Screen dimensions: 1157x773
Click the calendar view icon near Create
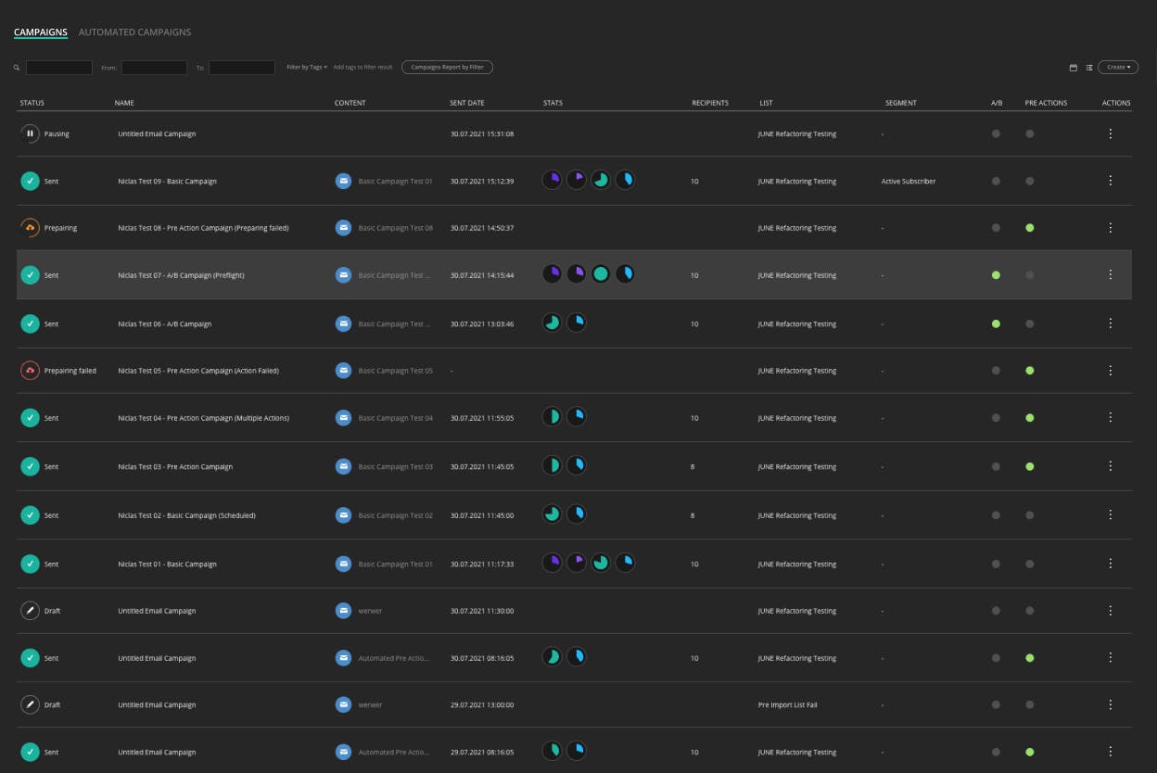1074,68
